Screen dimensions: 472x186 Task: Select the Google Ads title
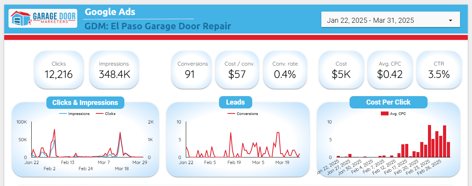(110, 12)
